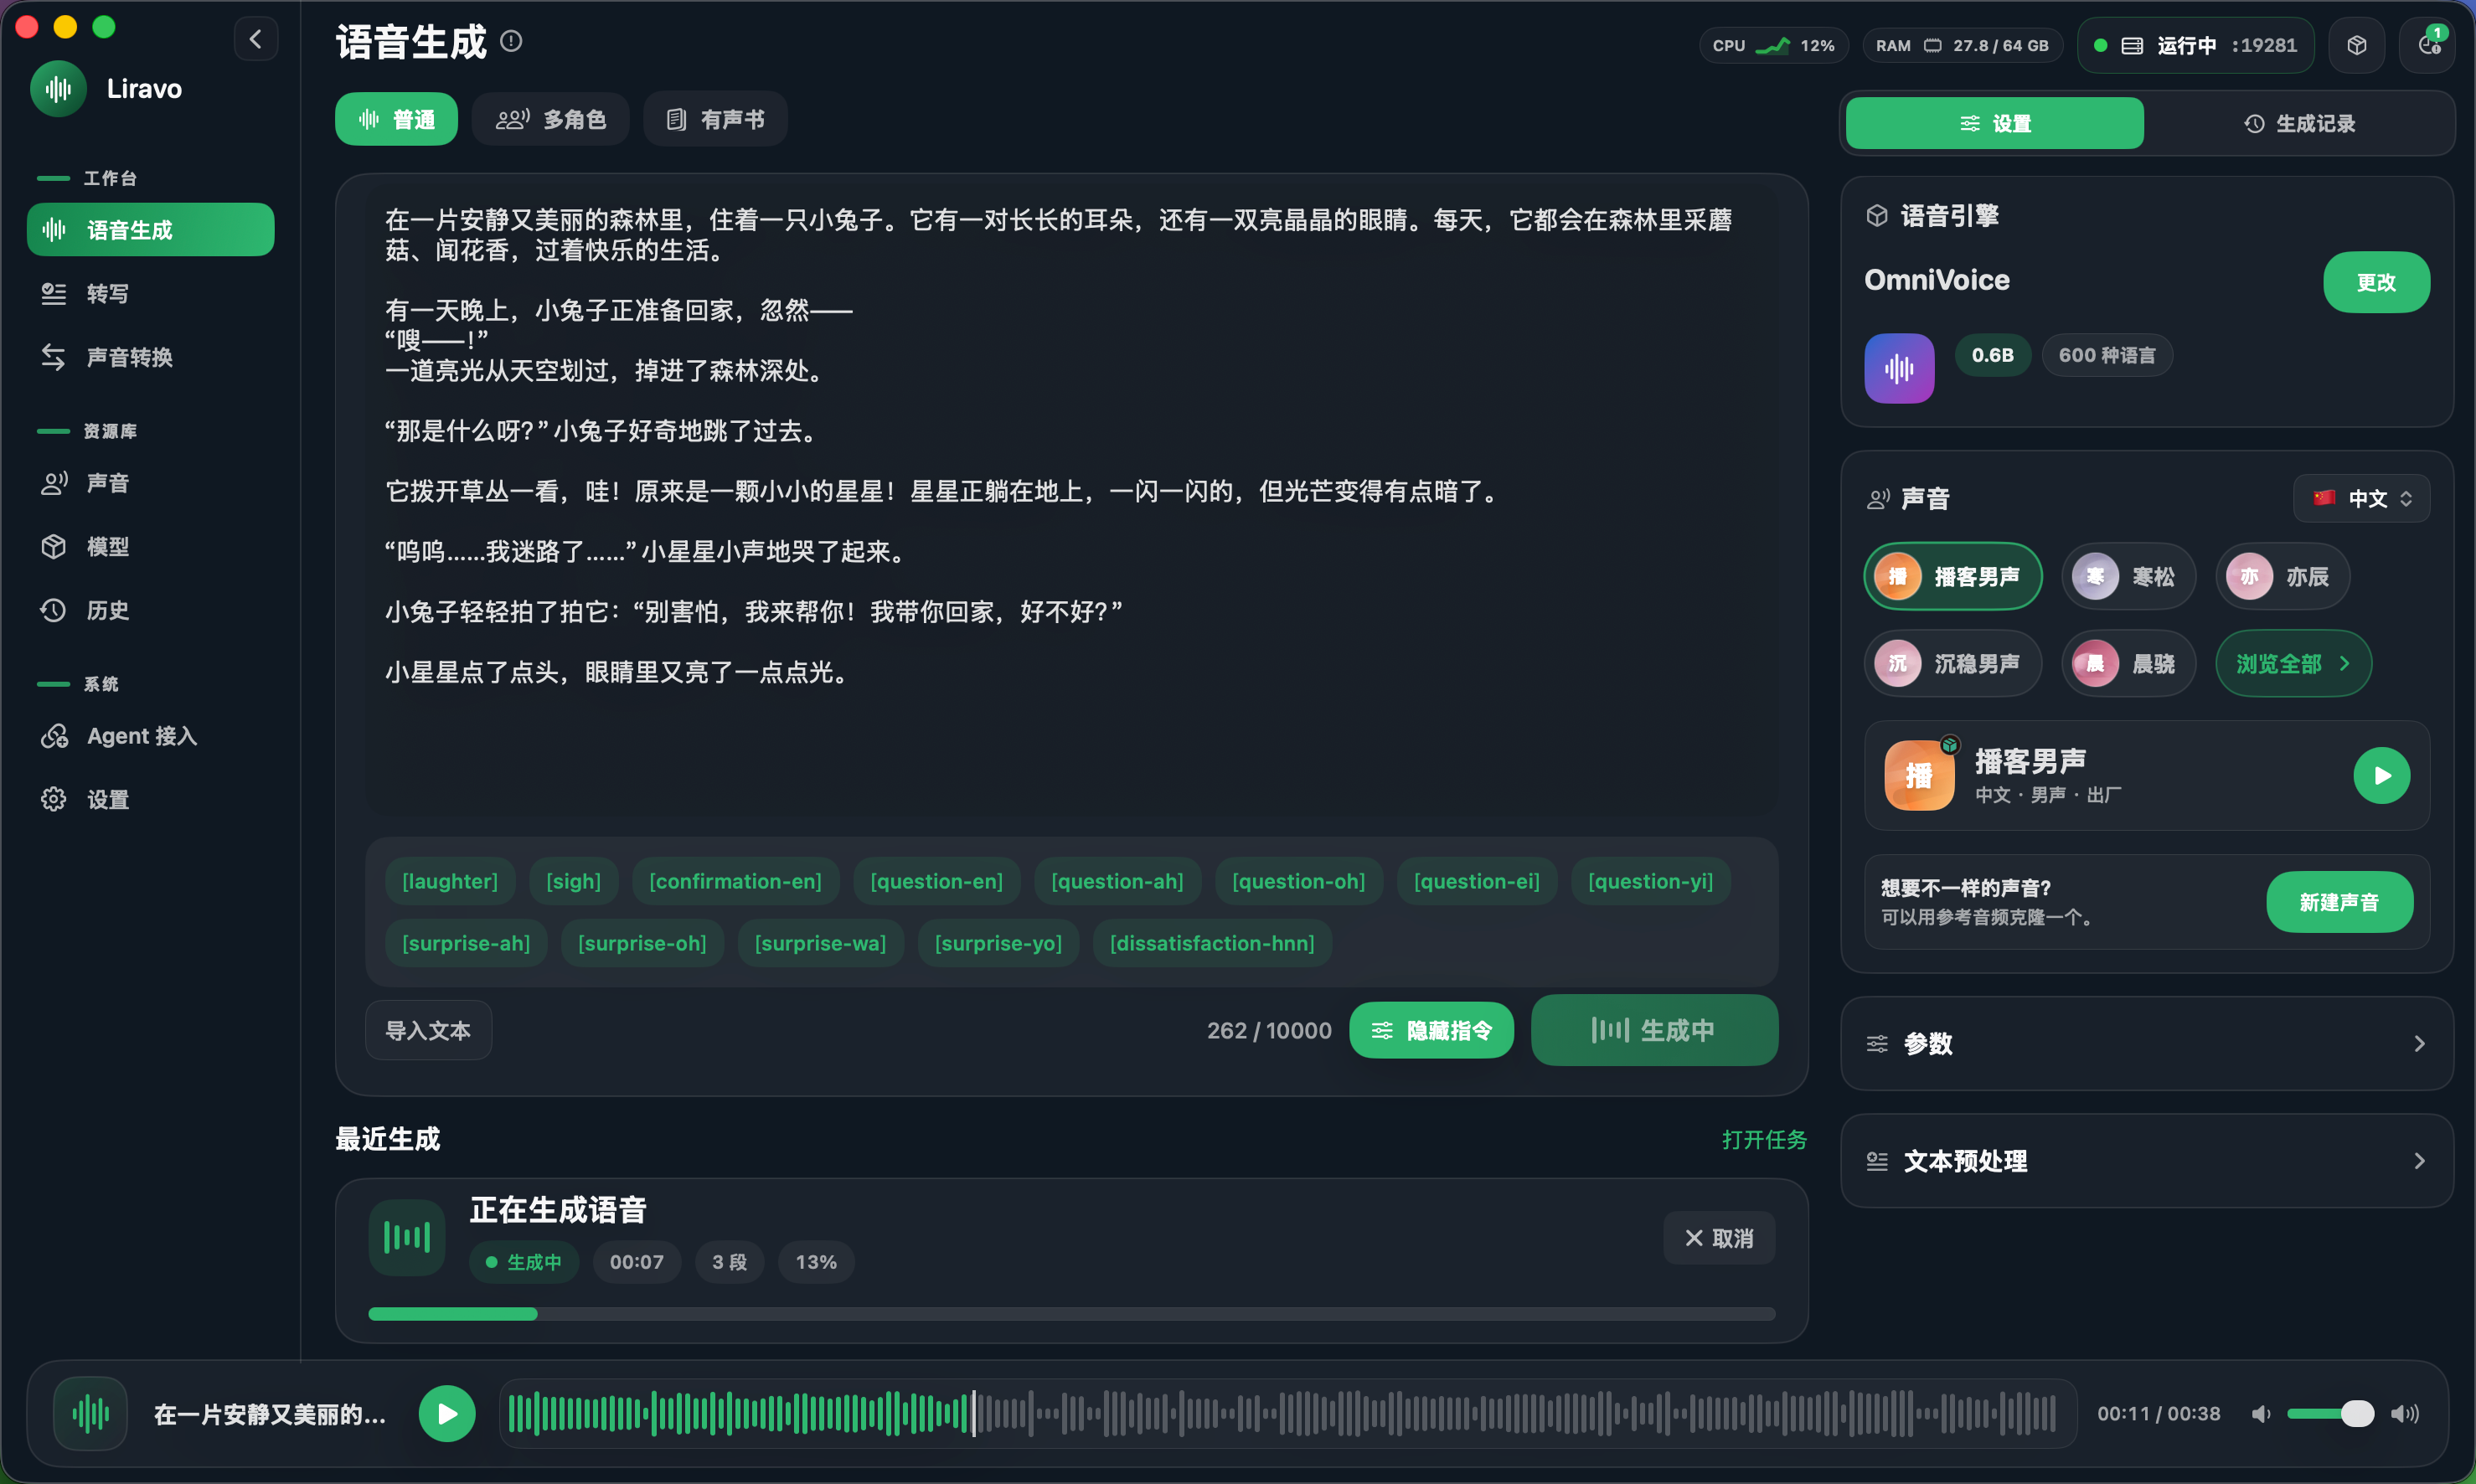Open 声音转换 in the sidebar
This screenshot has height=1484, width=2476.
point(150,357)
